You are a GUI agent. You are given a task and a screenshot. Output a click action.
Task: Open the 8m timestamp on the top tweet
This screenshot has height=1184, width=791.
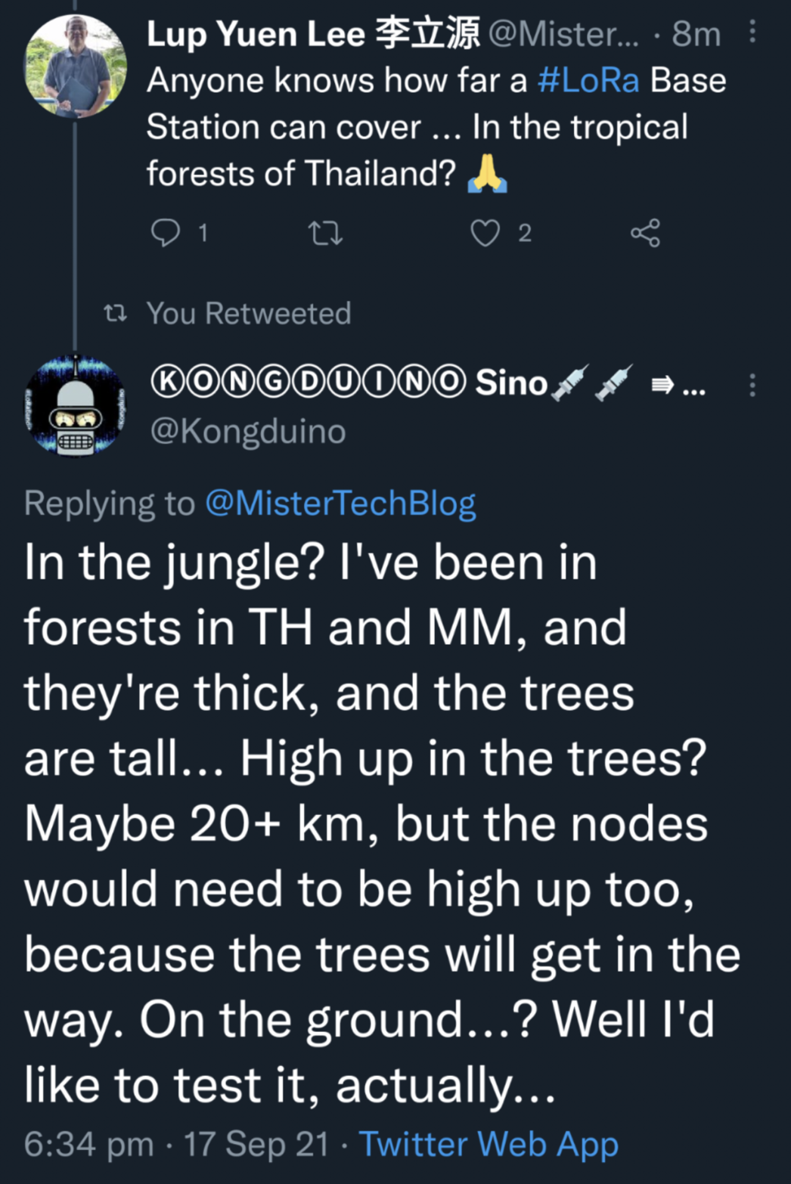coord(696,34)
